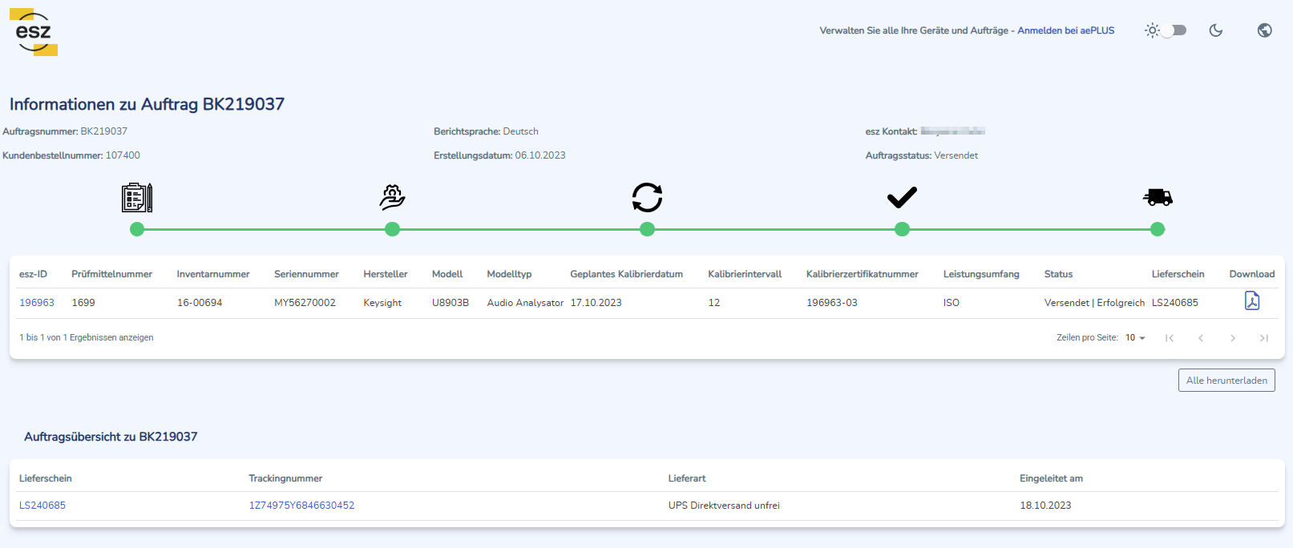Image resolution: width=1293 pixels, height=548 pixels.
Task: Click the esz logo
Action: 34,32
